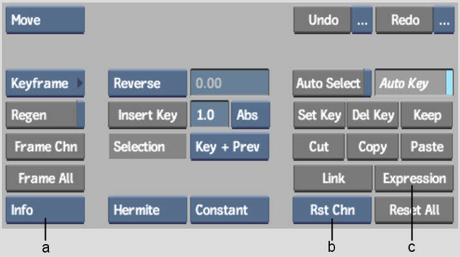Toggle the Auto Key button
Viewport: 460px width, 257px height.
coord(414,82)
